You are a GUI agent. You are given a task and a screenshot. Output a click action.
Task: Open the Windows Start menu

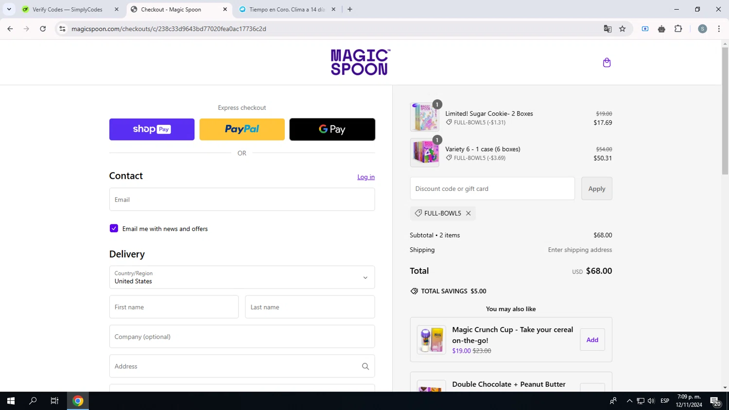(11, 401)
